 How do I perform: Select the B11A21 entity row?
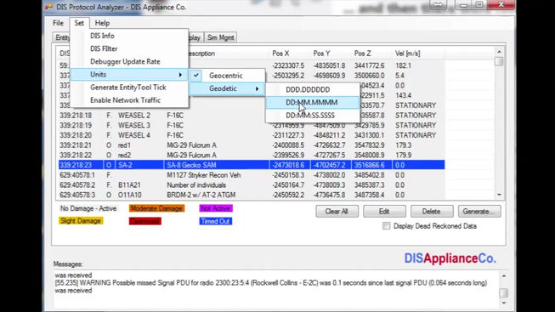coord(252,184)
